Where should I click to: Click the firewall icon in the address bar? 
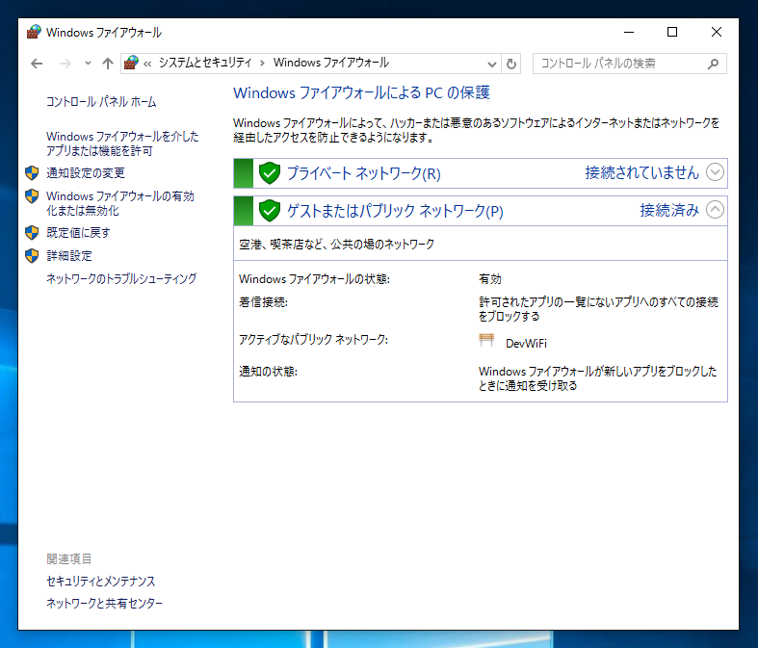coord(131,63)
